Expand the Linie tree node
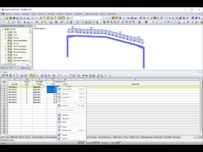 (5, 35)
